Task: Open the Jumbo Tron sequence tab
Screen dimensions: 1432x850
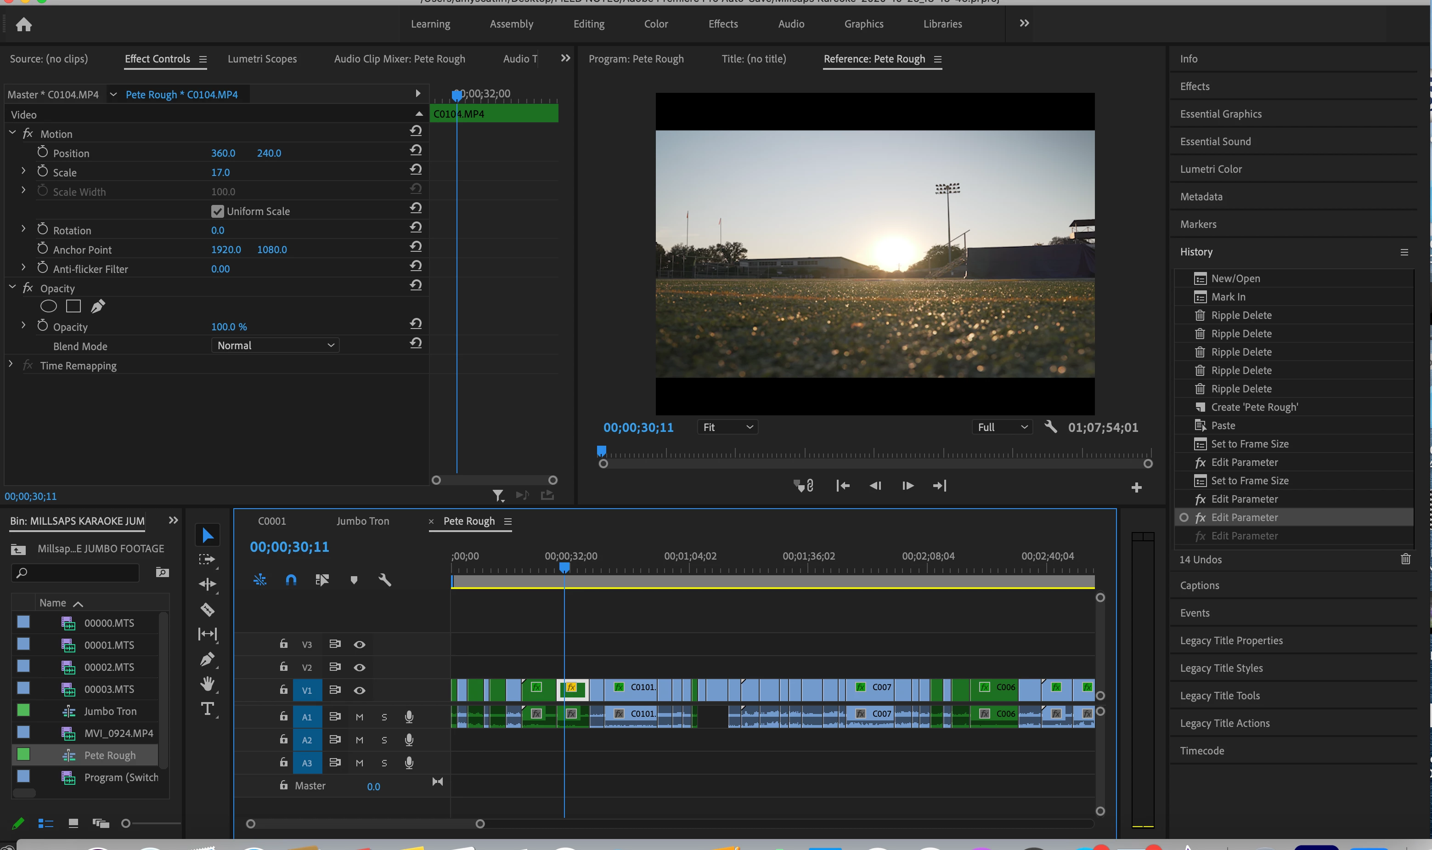Action: 362,521
